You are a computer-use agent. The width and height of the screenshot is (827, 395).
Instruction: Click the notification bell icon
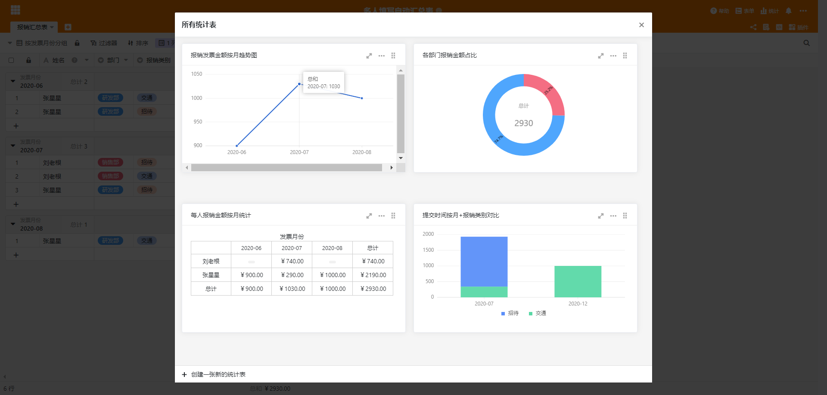(x=789, y=11)
